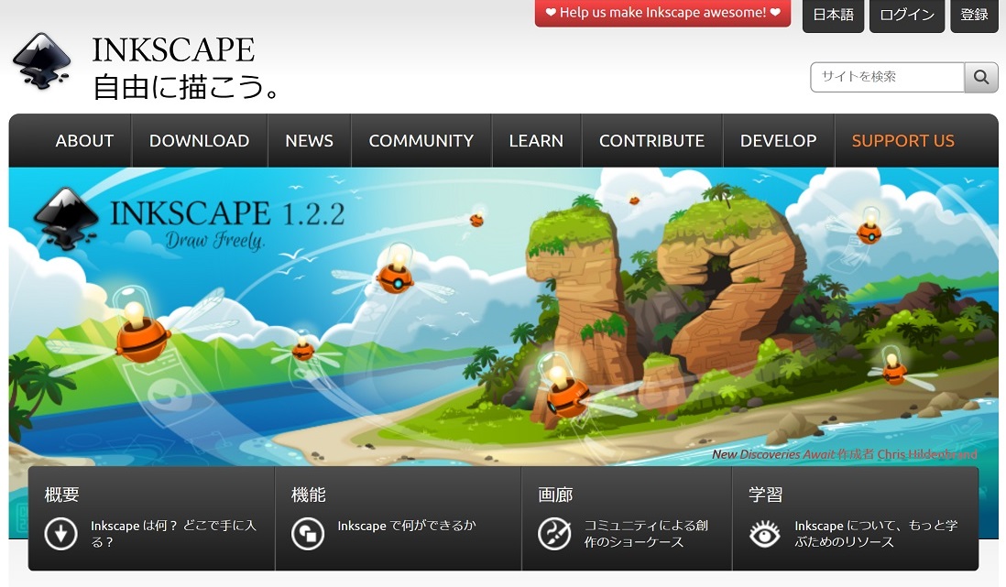
Task: Click the overlapping shapes icon in 機能 card
Action: 308,533
